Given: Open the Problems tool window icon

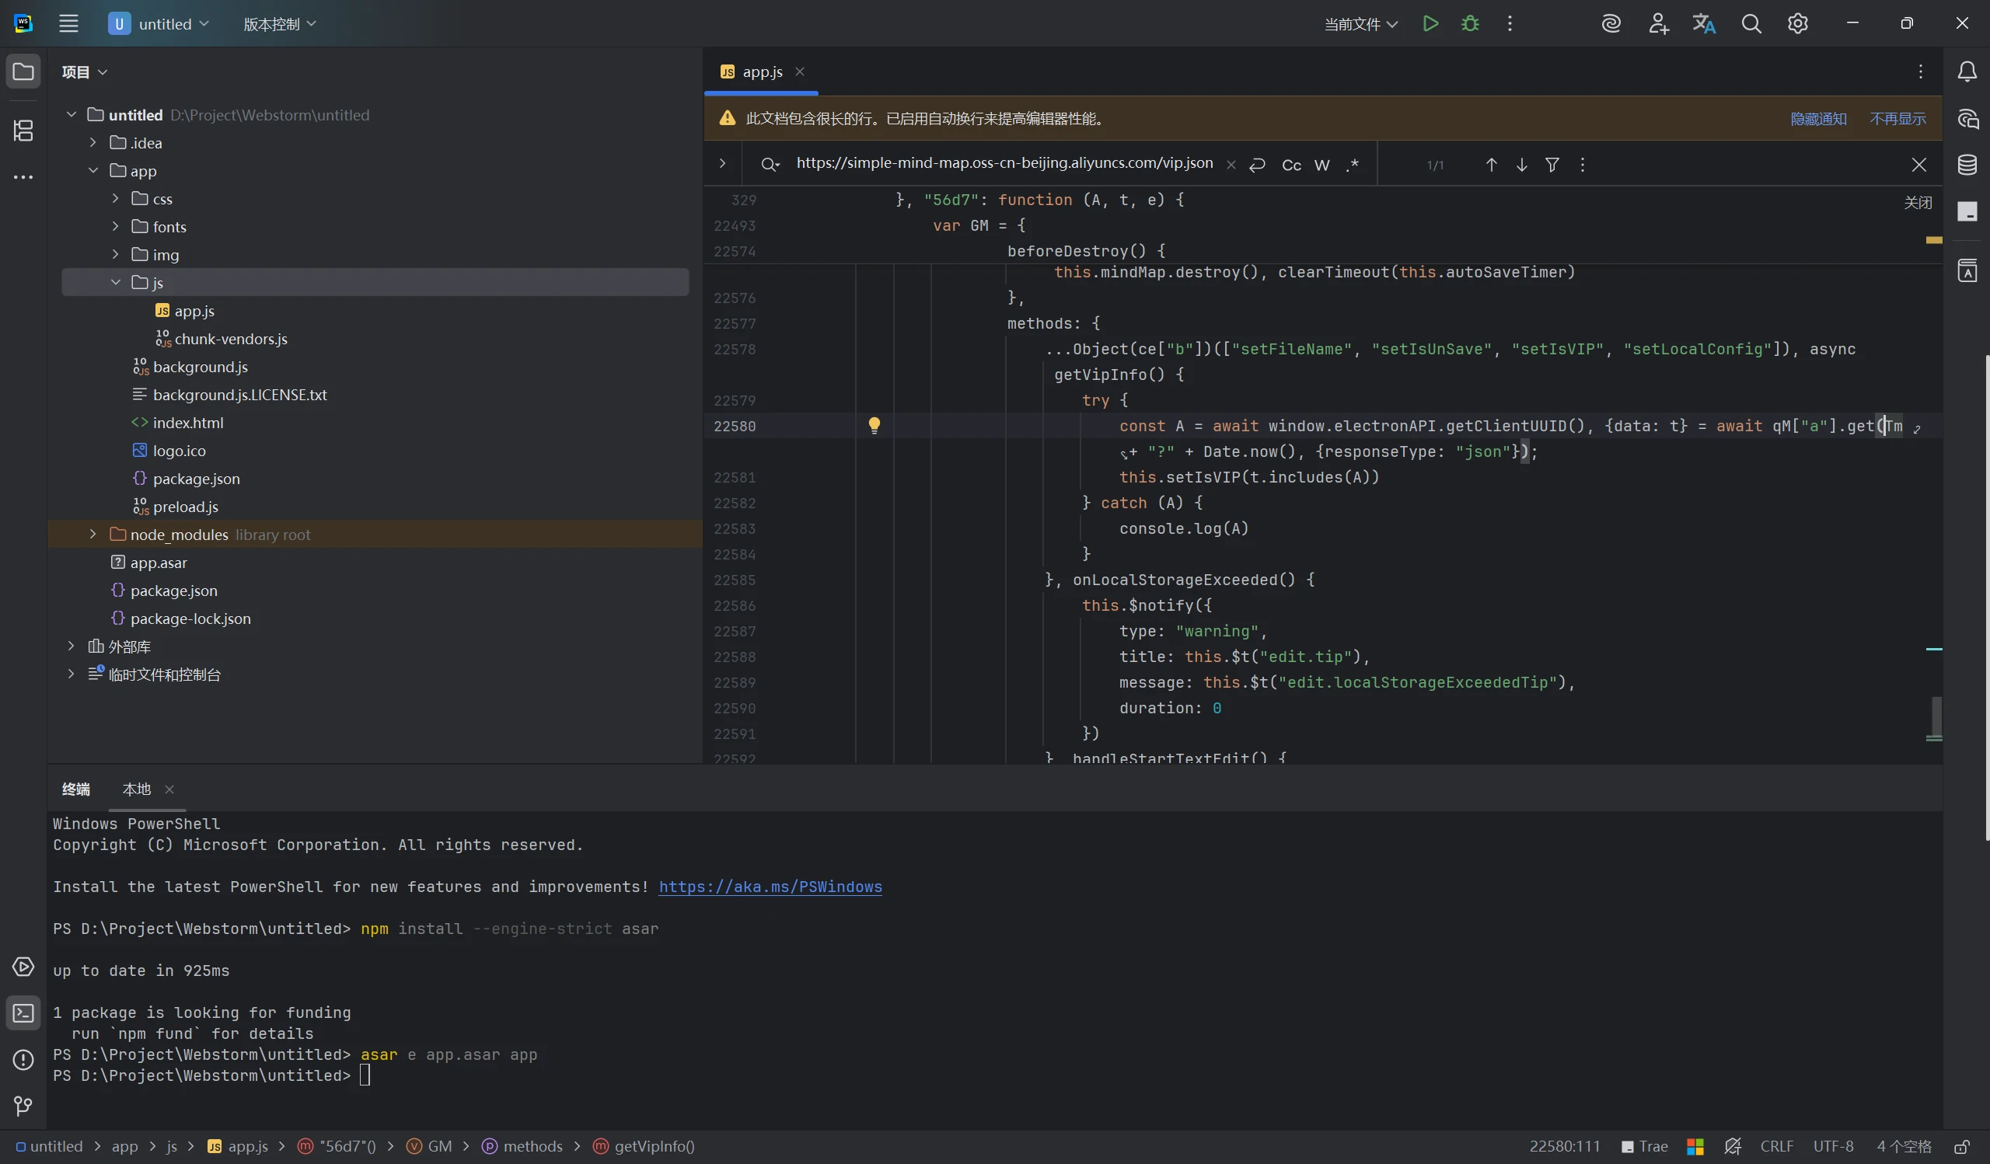Looking at the screenshot, I should tap(23, 1059).
